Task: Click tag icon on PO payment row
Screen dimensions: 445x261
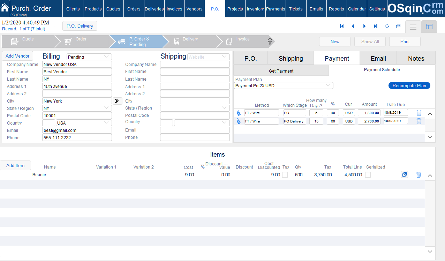Action: pyautogui.click(x=239, y=113)
